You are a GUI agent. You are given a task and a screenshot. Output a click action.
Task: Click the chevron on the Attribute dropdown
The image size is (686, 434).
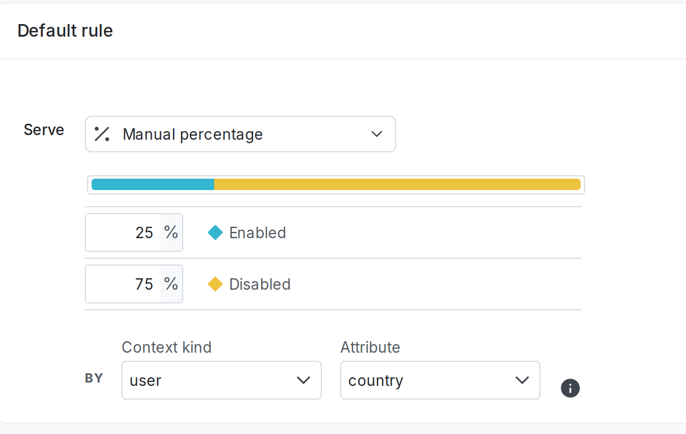[x=522, y=380]
